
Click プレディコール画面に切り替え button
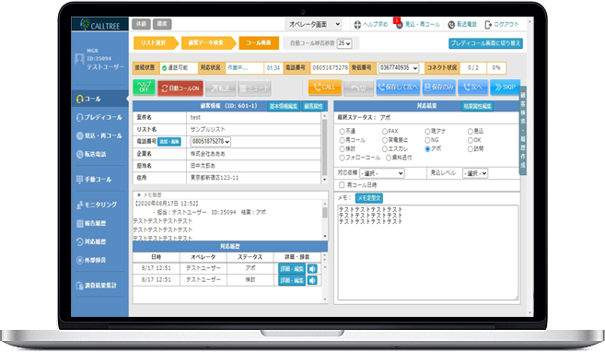(x=485, y=43)
